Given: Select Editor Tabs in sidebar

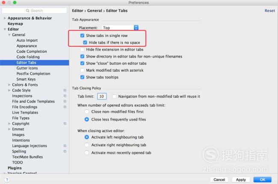Looking at the screenshot, I should click(x=34, y=63).
